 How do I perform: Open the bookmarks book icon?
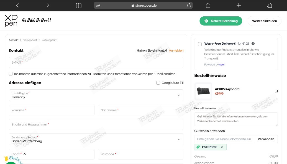point(79,5)
